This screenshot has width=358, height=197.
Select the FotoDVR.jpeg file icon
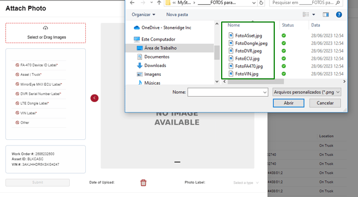point(231,51)
